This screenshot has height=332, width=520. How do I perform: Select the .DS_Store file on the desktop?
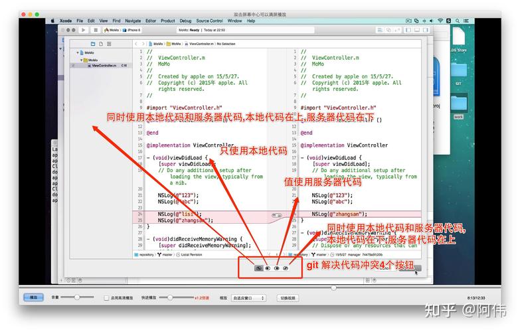tap(459, 41)
